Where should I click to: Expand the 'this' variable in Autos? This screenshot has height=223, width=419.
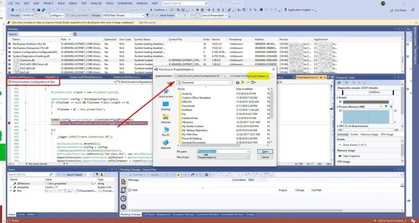coord(11,191)
